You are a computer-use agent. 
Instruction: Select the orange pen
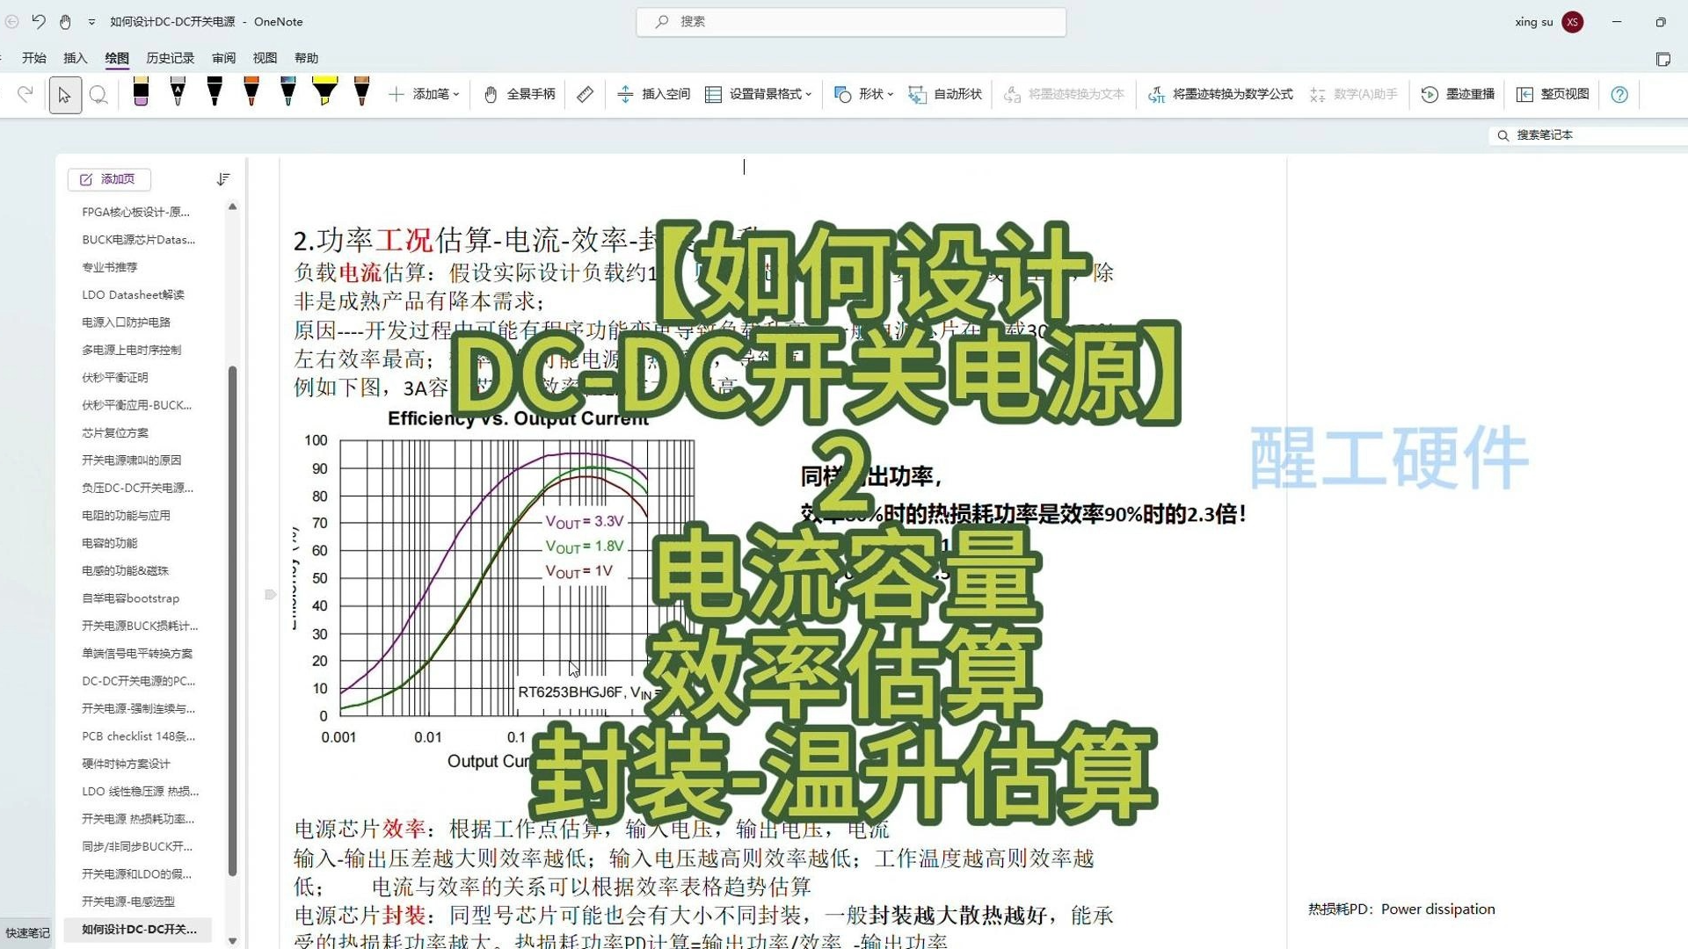tap(251, 92)
